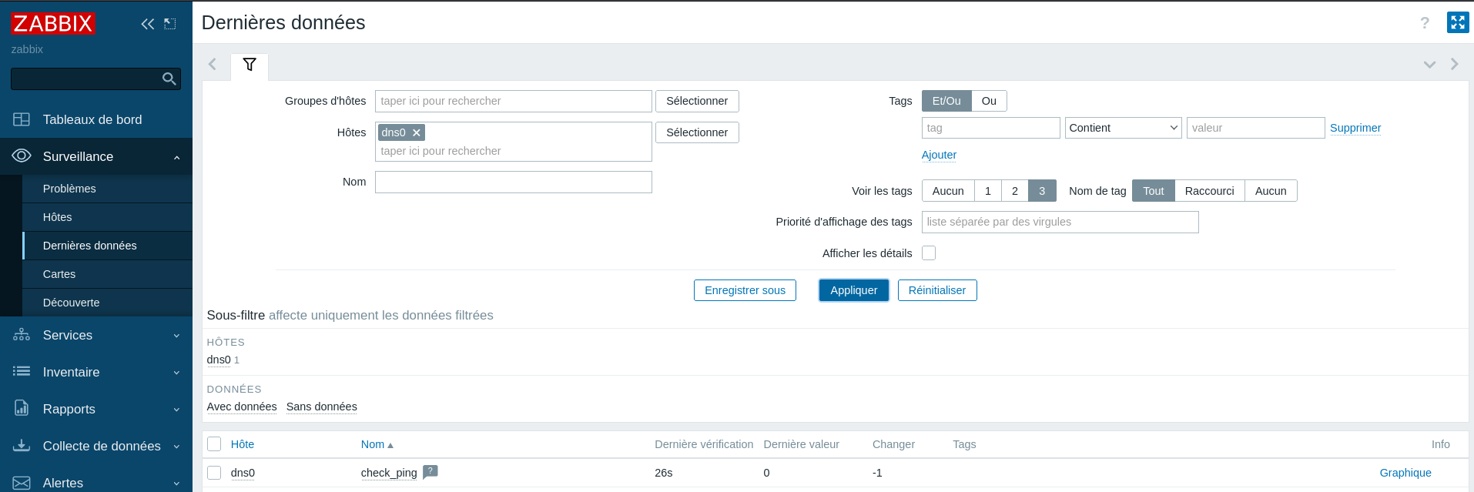Click the search magnifier icon
1474x492 pixels.
pyautogui.click(x=169, y=79)
